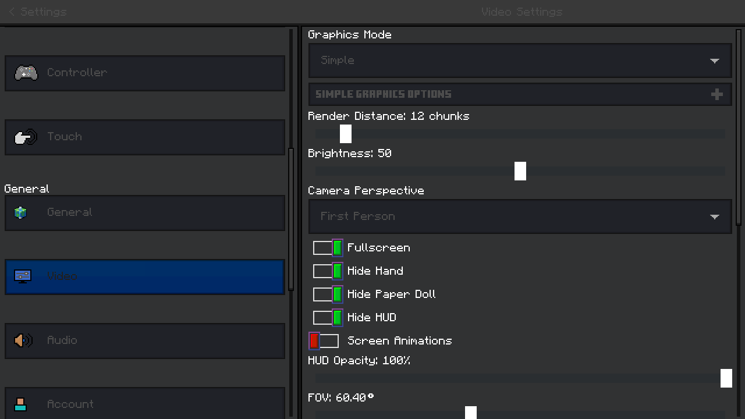Open the Camera Perspective dropdown
The image size is (745, 419).
coord(520,216)
